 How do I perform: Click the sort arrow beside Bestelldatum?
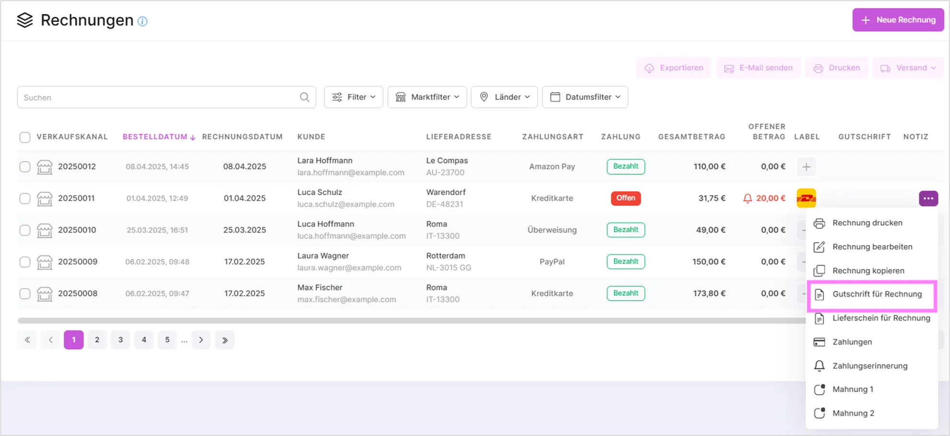(193, 137)
